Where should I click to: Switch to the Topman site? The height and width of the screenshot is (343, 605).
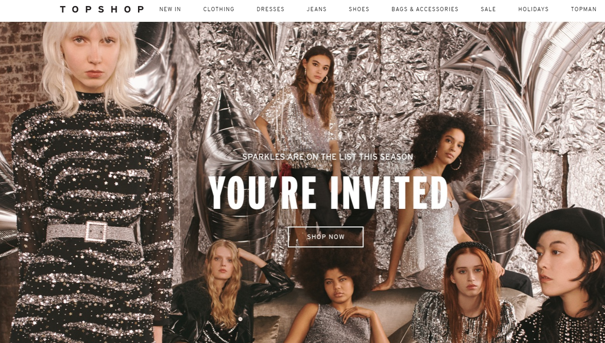(584, 9)
